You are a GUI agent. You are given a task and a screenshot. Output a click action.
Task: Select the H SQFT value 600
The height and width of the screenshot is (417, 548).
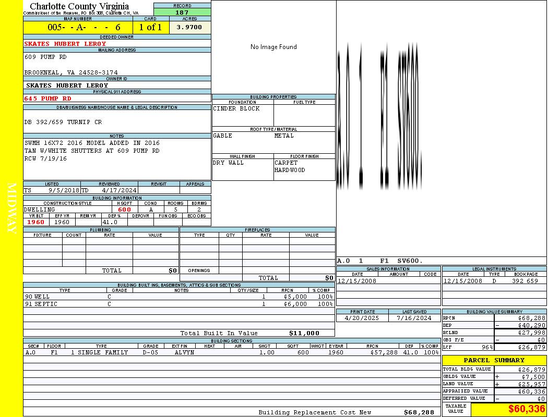tap(124, 210)
